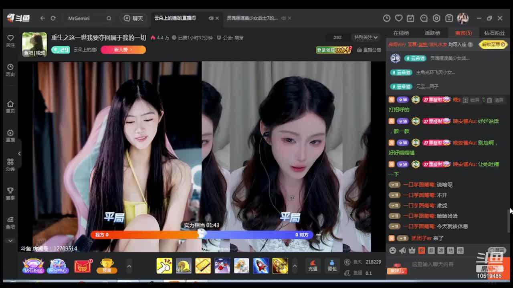Open followed list heart icon in title bar
This screenshot has width=513, height=288.
(399, 18)
